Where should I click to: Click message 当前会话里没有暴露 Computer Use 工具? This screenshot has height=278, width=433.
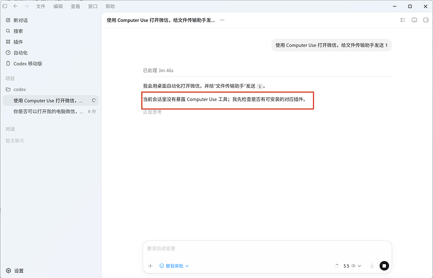(225, 99)
